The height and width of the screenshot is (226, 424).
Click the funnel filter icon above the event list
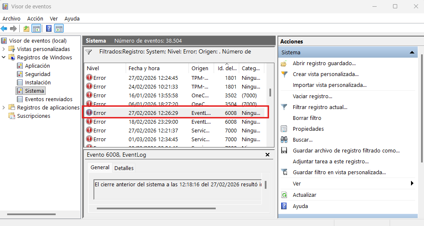tap(89, 52)
